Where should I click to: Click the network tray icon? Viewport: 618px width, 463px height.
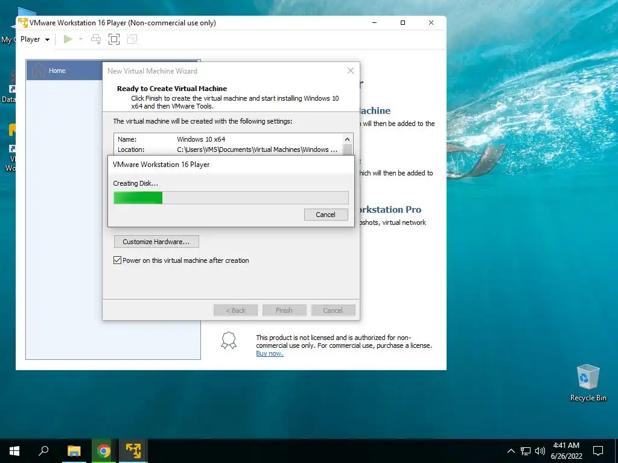[x=526, y=451]
